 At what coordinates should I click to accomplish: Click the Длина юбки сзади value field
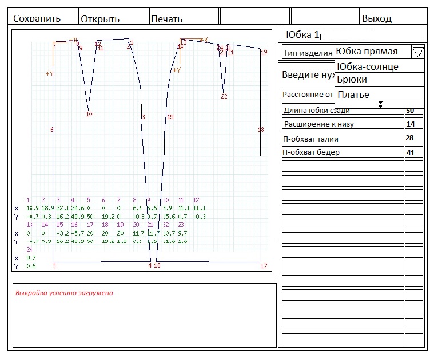pyautogui.click(x=413, y=110)
